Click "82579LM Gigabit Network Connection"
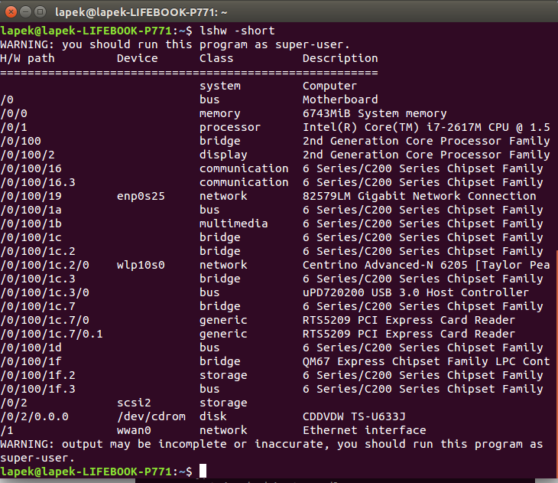558x483 pixels. pos(419,196)
